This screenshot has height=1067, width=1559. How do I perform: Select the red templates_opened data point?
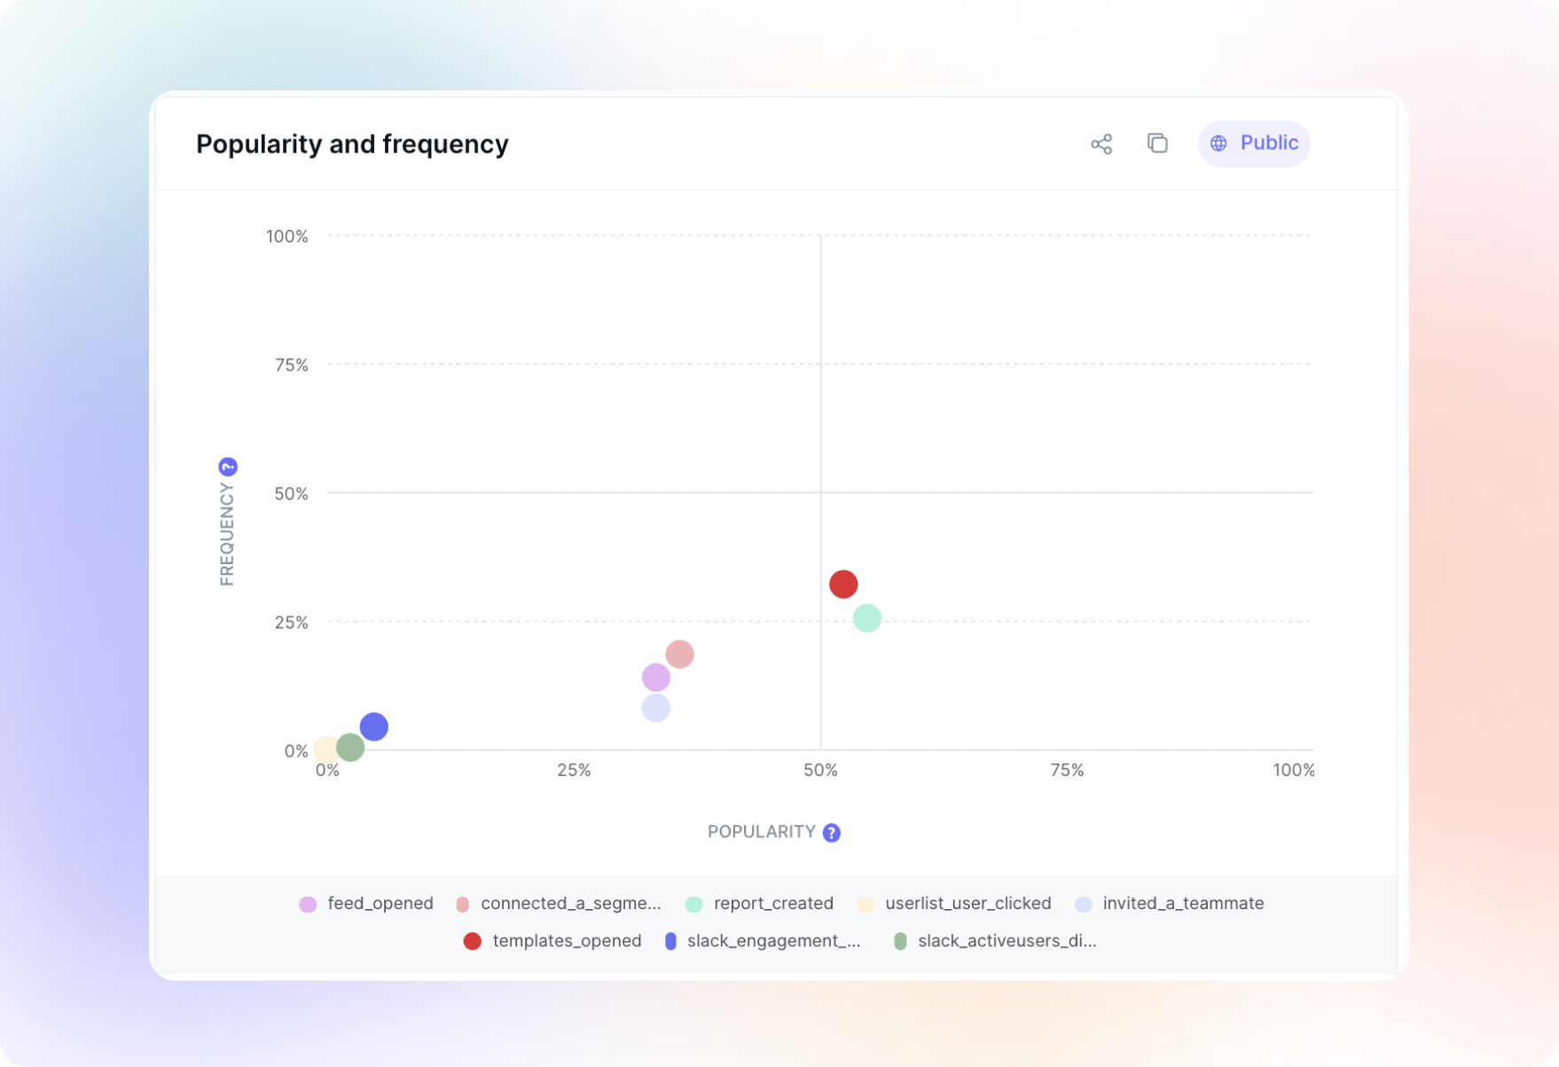pos(843,584)
